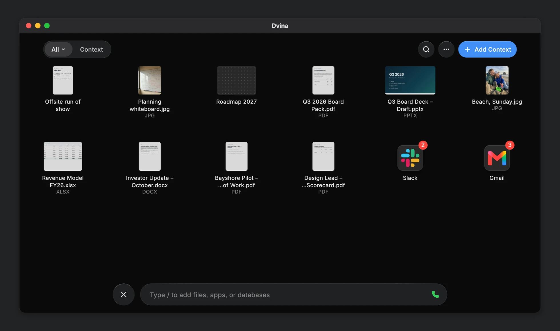Open the Bayshore Pilot statement of work PDF
560x331 pixels.
237,156
